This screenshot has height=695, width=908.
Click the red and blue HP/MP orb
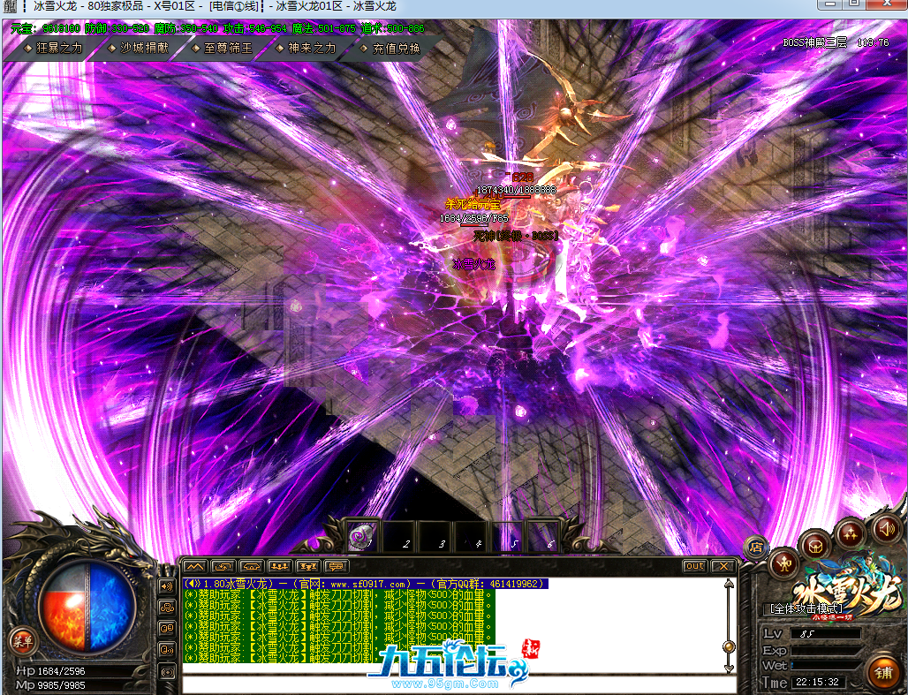click(x=87, y=607)
